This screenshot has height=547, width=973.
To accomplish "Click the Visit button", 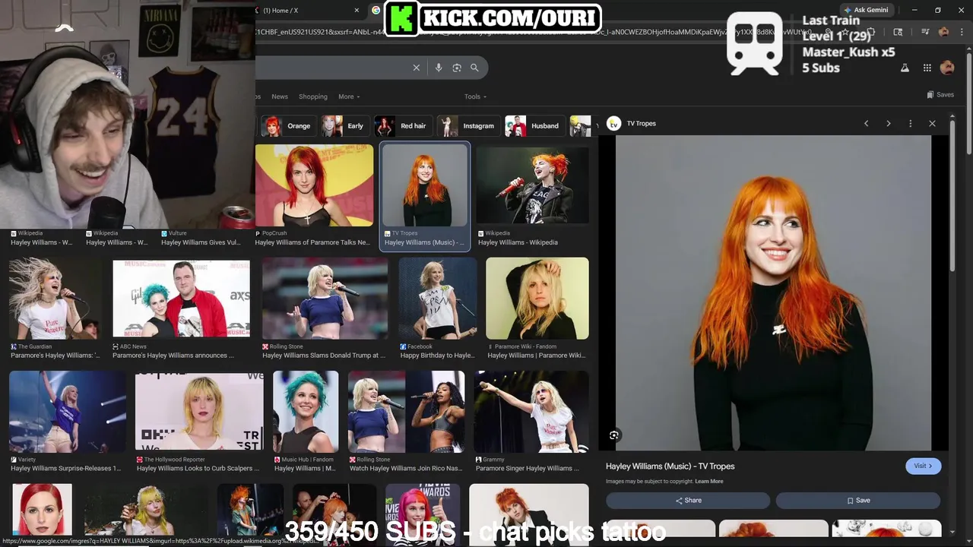I will [923, 466].
